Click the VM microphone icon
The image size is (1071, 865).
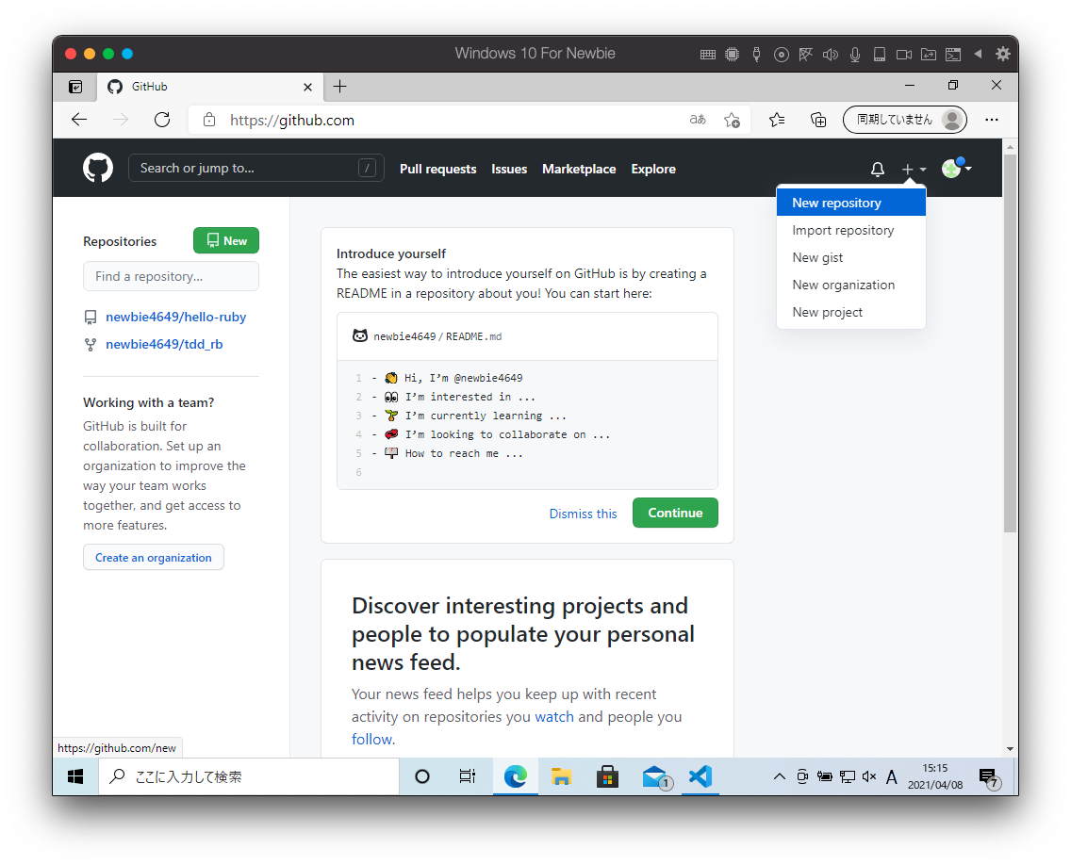click(x=854, y=55)
